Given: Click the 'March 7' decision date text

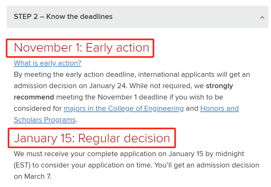Looking at the screenshot, I should click(37, 177).
